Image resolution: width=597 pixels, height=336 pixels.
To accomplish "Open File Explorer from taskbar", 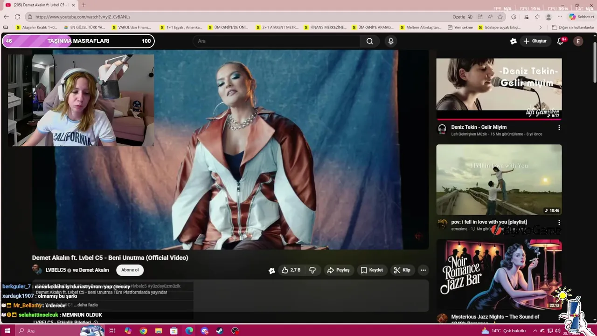I will (x=159, y=331).
